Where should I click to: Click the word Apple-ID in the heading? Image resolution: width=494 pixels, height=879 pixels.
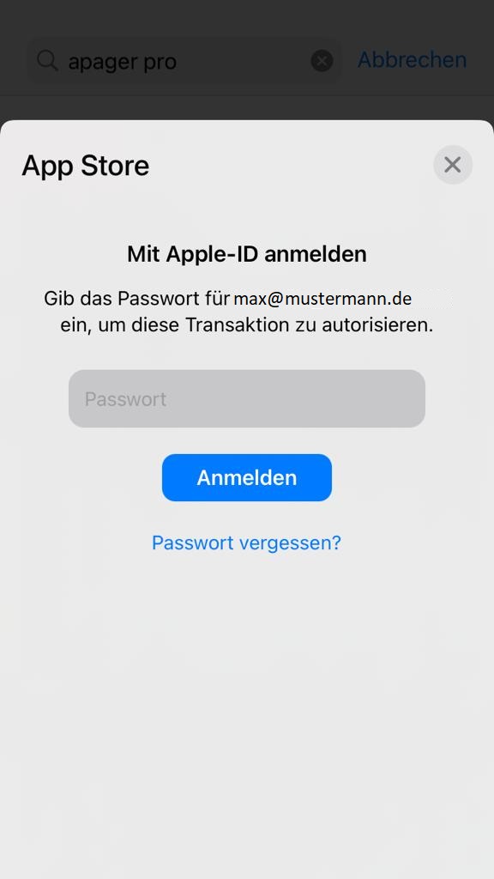click(213, 254)
